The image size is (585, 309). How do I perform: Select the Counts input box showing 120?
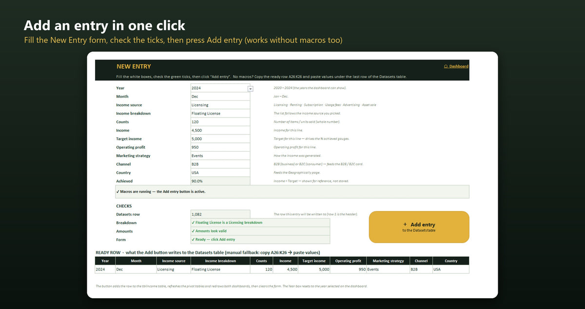220,122
